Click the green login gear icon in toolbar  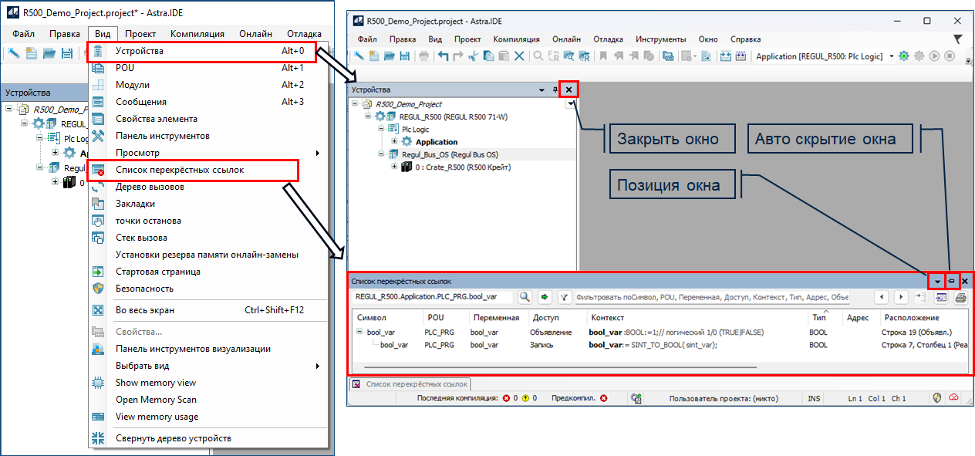(906, 56)
